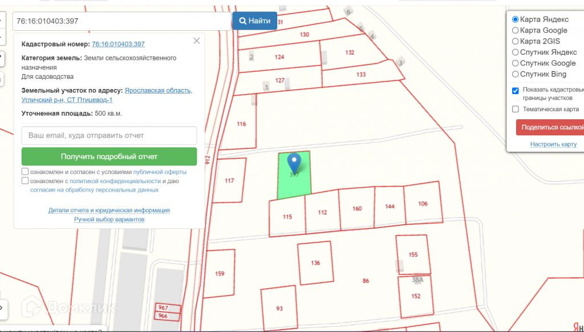Open Настроить карту link
This screenshot has height=332, width=584.
pos(553,144)
